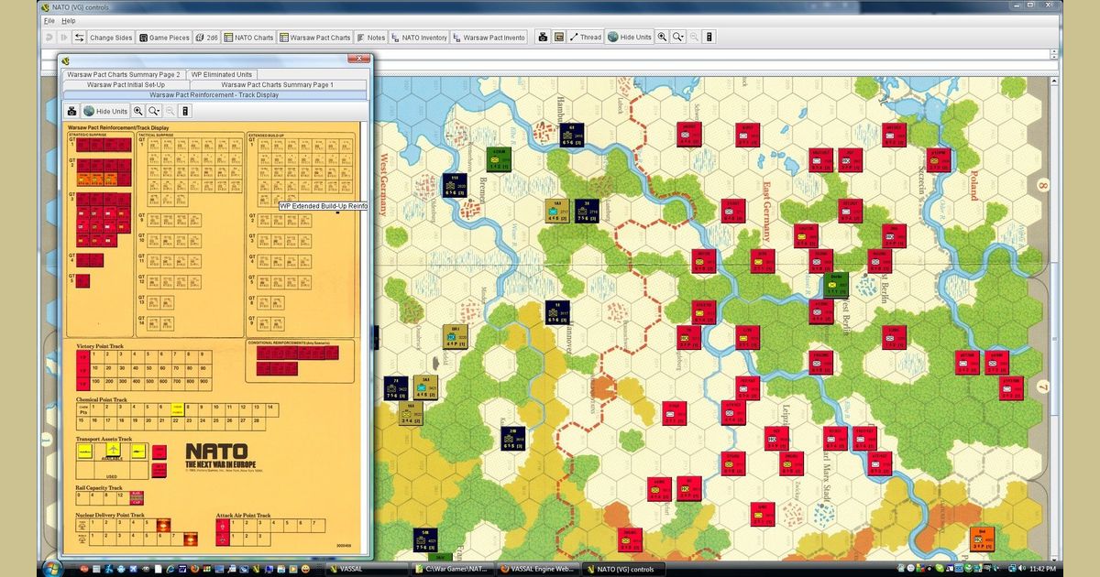Click the zoom-out magnifier in the chart window
Screen dimensions: 1100x577
pos(170,111)
